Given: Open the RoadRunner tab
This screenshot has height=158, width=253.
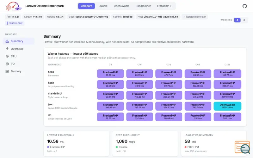Looking at the screenshot, I should pyautogui.click(x=143, y=6).
